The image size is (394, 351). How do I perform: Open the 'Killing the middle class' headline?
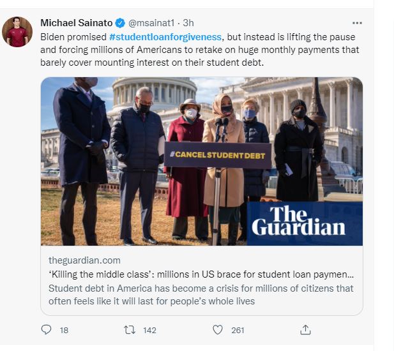click(x=201, y=274)
